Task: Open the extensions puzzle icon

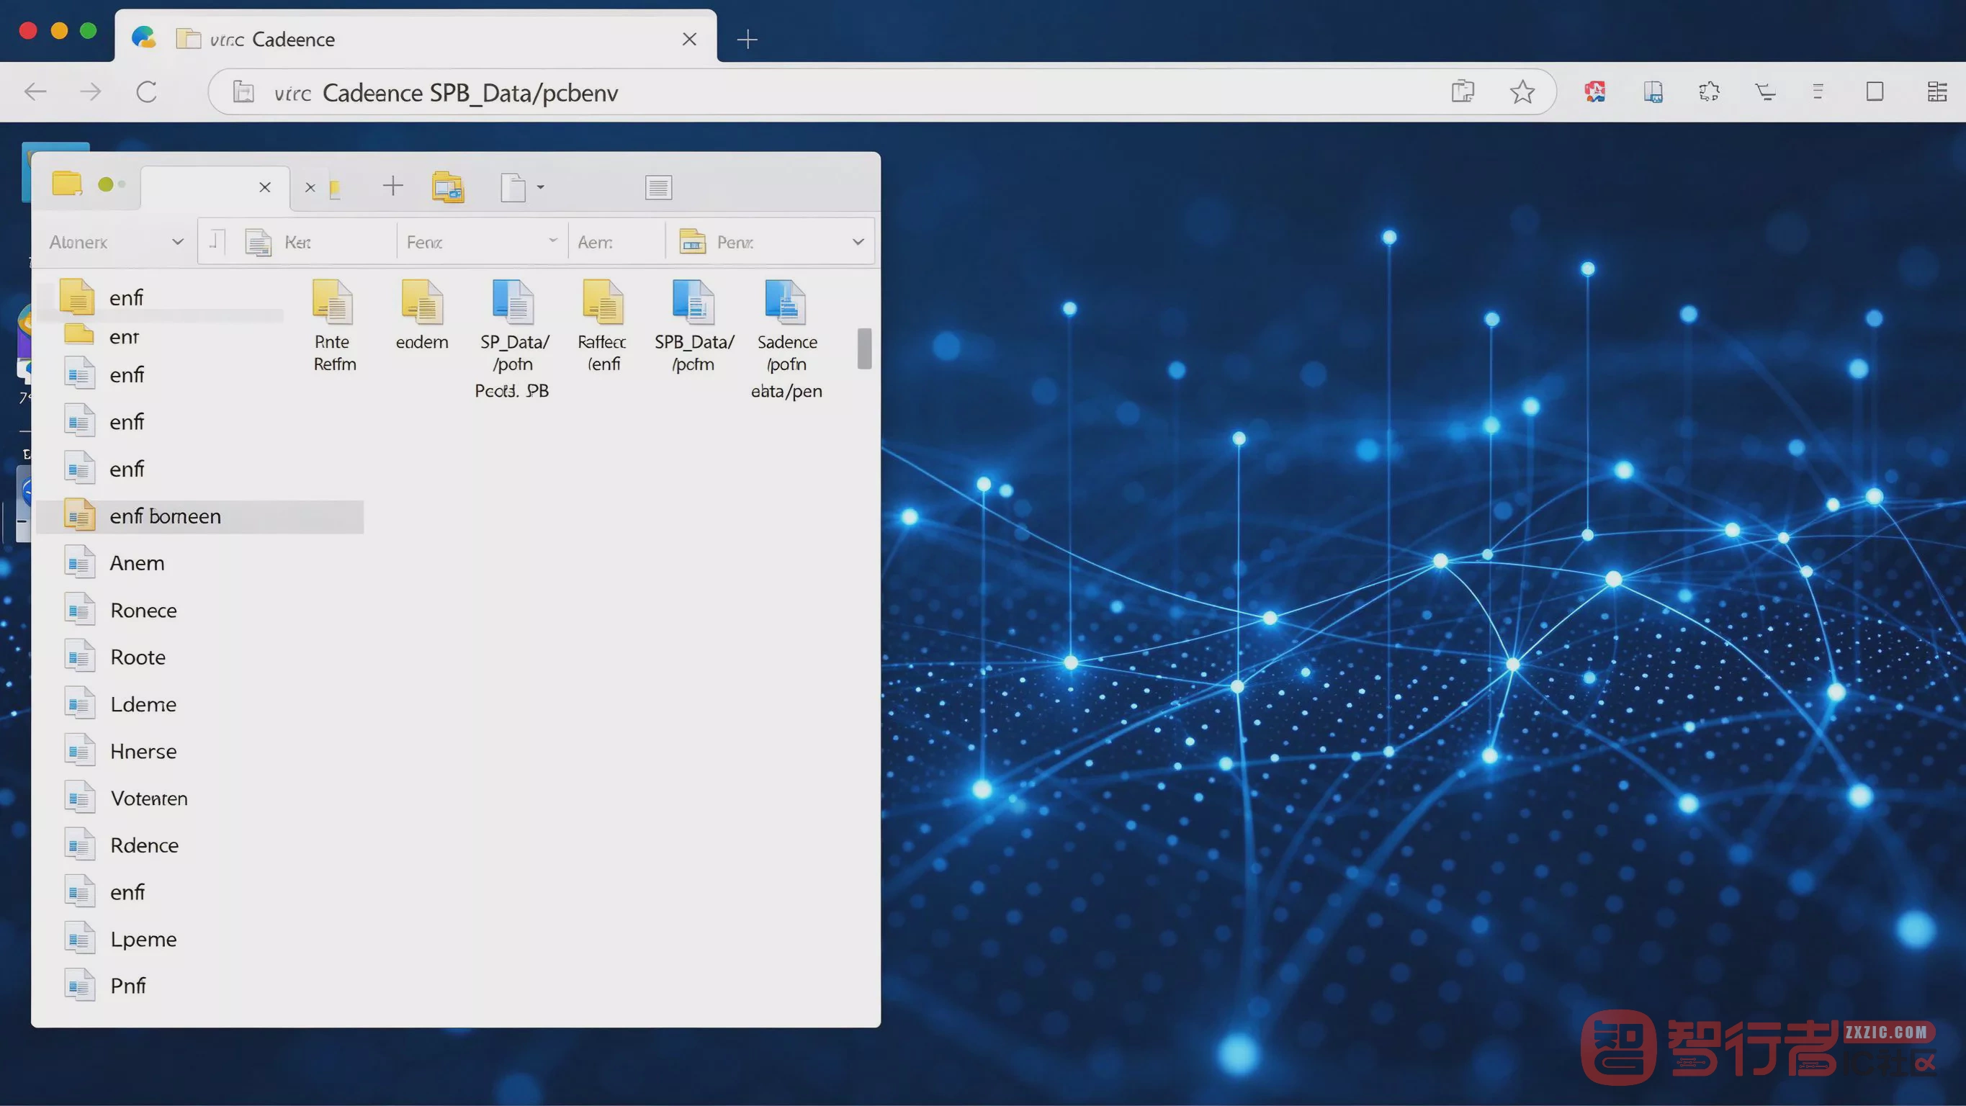Action: coord(1709,92)
